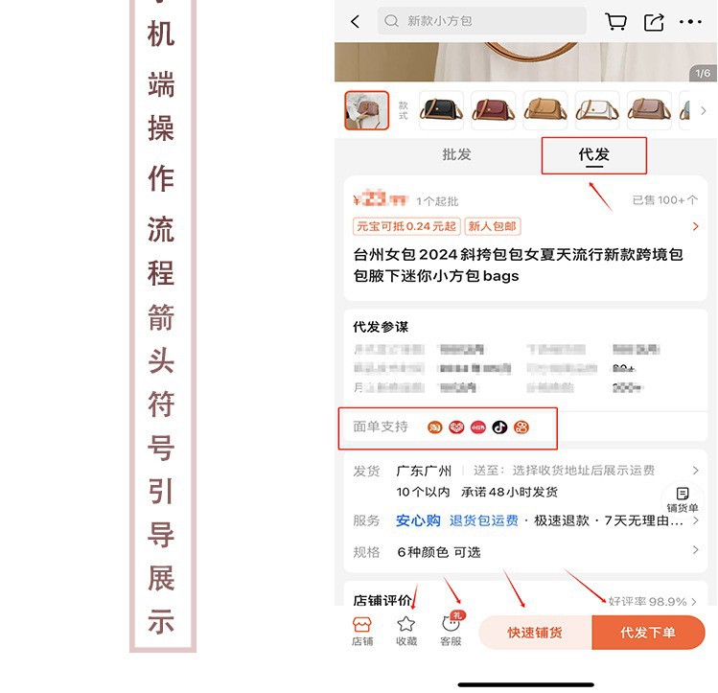Expand the 服务 安心购 row chevron
The image size is (718, 693).
(696, 520)
